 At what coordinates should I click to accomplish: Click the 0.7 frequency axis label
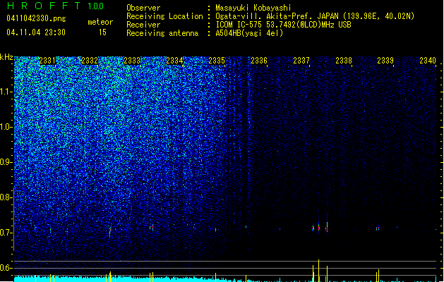(6, 233)
